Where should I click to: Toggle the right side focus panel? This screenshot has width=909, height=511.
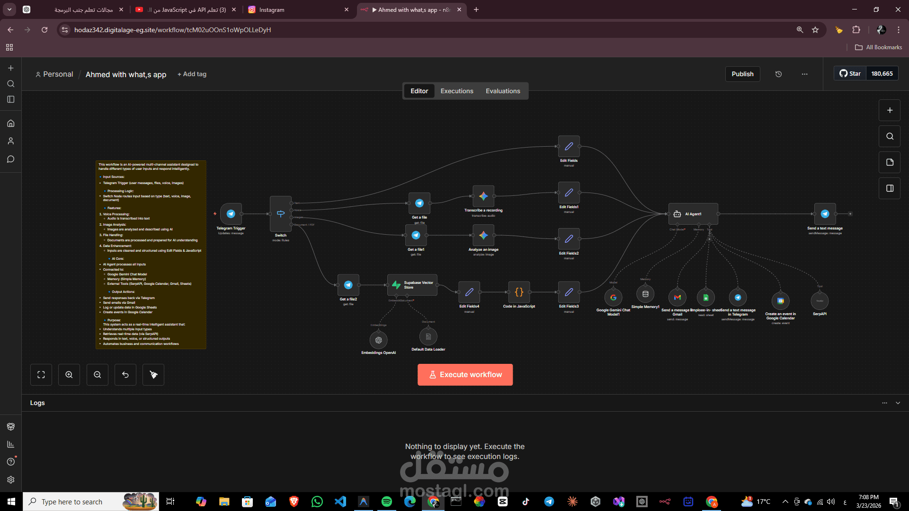tap(890, 188)
